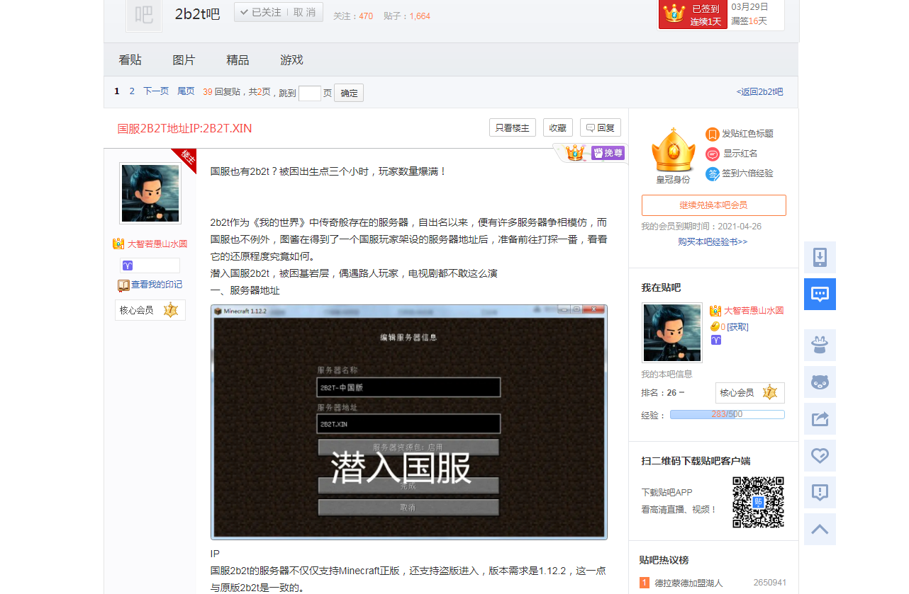Click the 签到六倍经验 blue icon
The height and width of the screenshot is (594, 909).
712,173
